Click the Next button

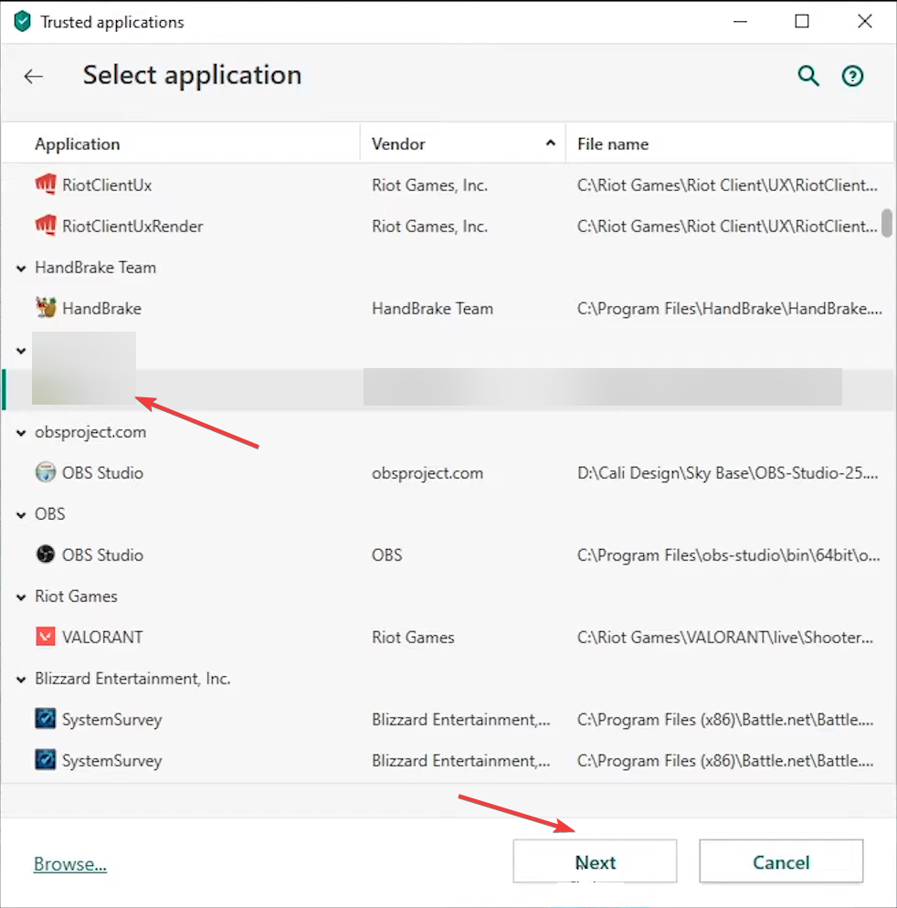(x=595, y=861)
